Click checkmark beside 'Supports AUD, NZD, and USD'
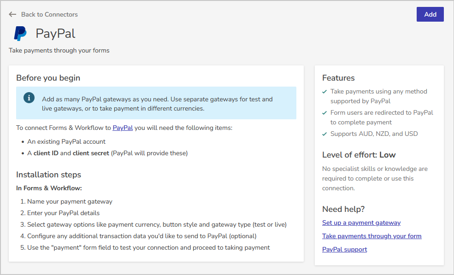454x275 pixels. click(x=325, y=134)
